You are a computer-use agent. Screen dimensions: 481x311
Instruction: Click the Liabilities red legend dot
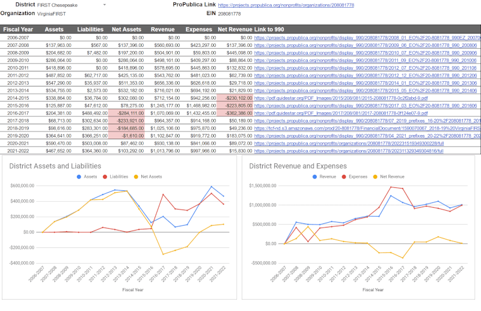click(x=105, y=177)
